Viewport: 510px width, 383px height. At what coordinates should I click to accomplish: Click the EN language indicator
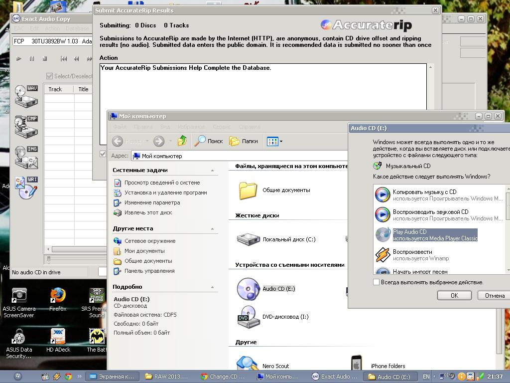click(x=426, y=377)
